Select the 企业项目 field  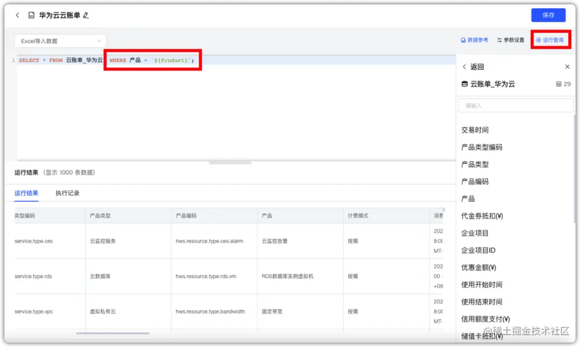pyautogui.click(x=475, y=233)
